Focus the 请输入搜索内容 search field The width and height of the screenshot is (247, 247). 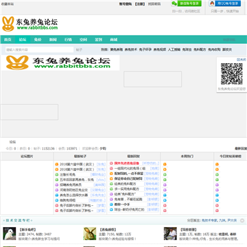coord(39,49)
